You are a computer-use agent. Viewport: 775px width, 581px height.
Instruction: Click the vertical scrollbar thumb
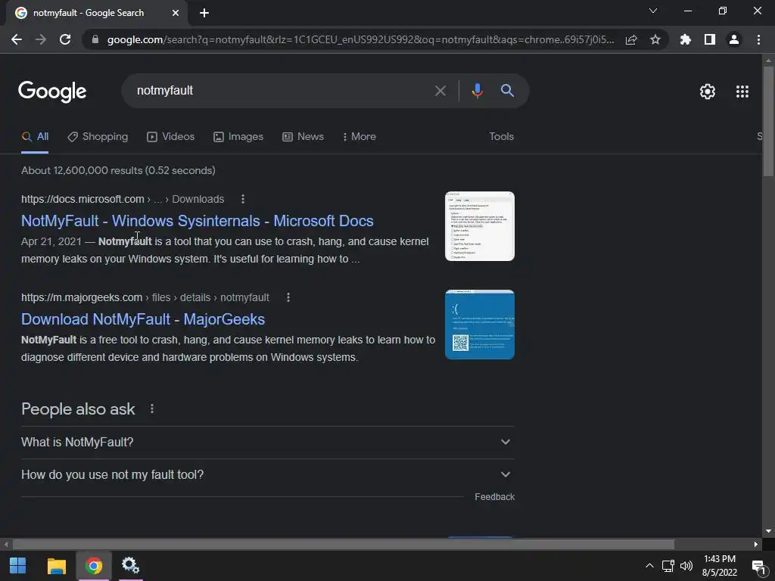(768, 121)
